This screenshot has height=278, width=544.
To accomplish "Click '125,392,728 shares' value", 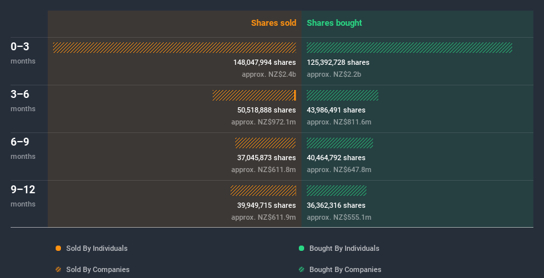I will pos(338,62).
